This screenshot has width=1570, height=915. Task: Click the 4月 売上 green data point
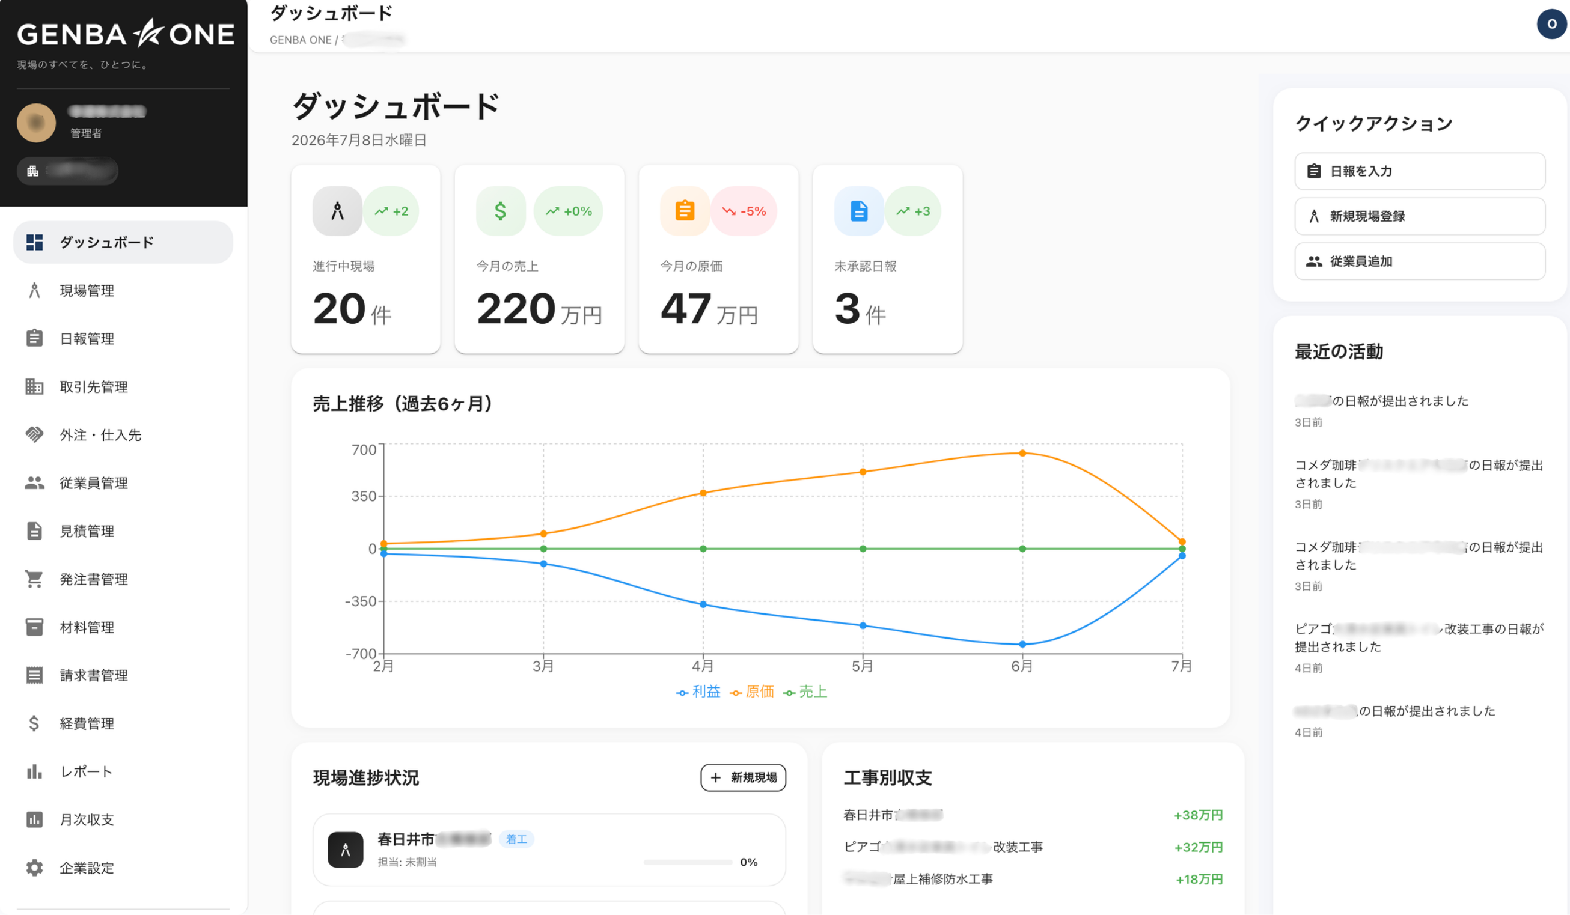(703, 549)
